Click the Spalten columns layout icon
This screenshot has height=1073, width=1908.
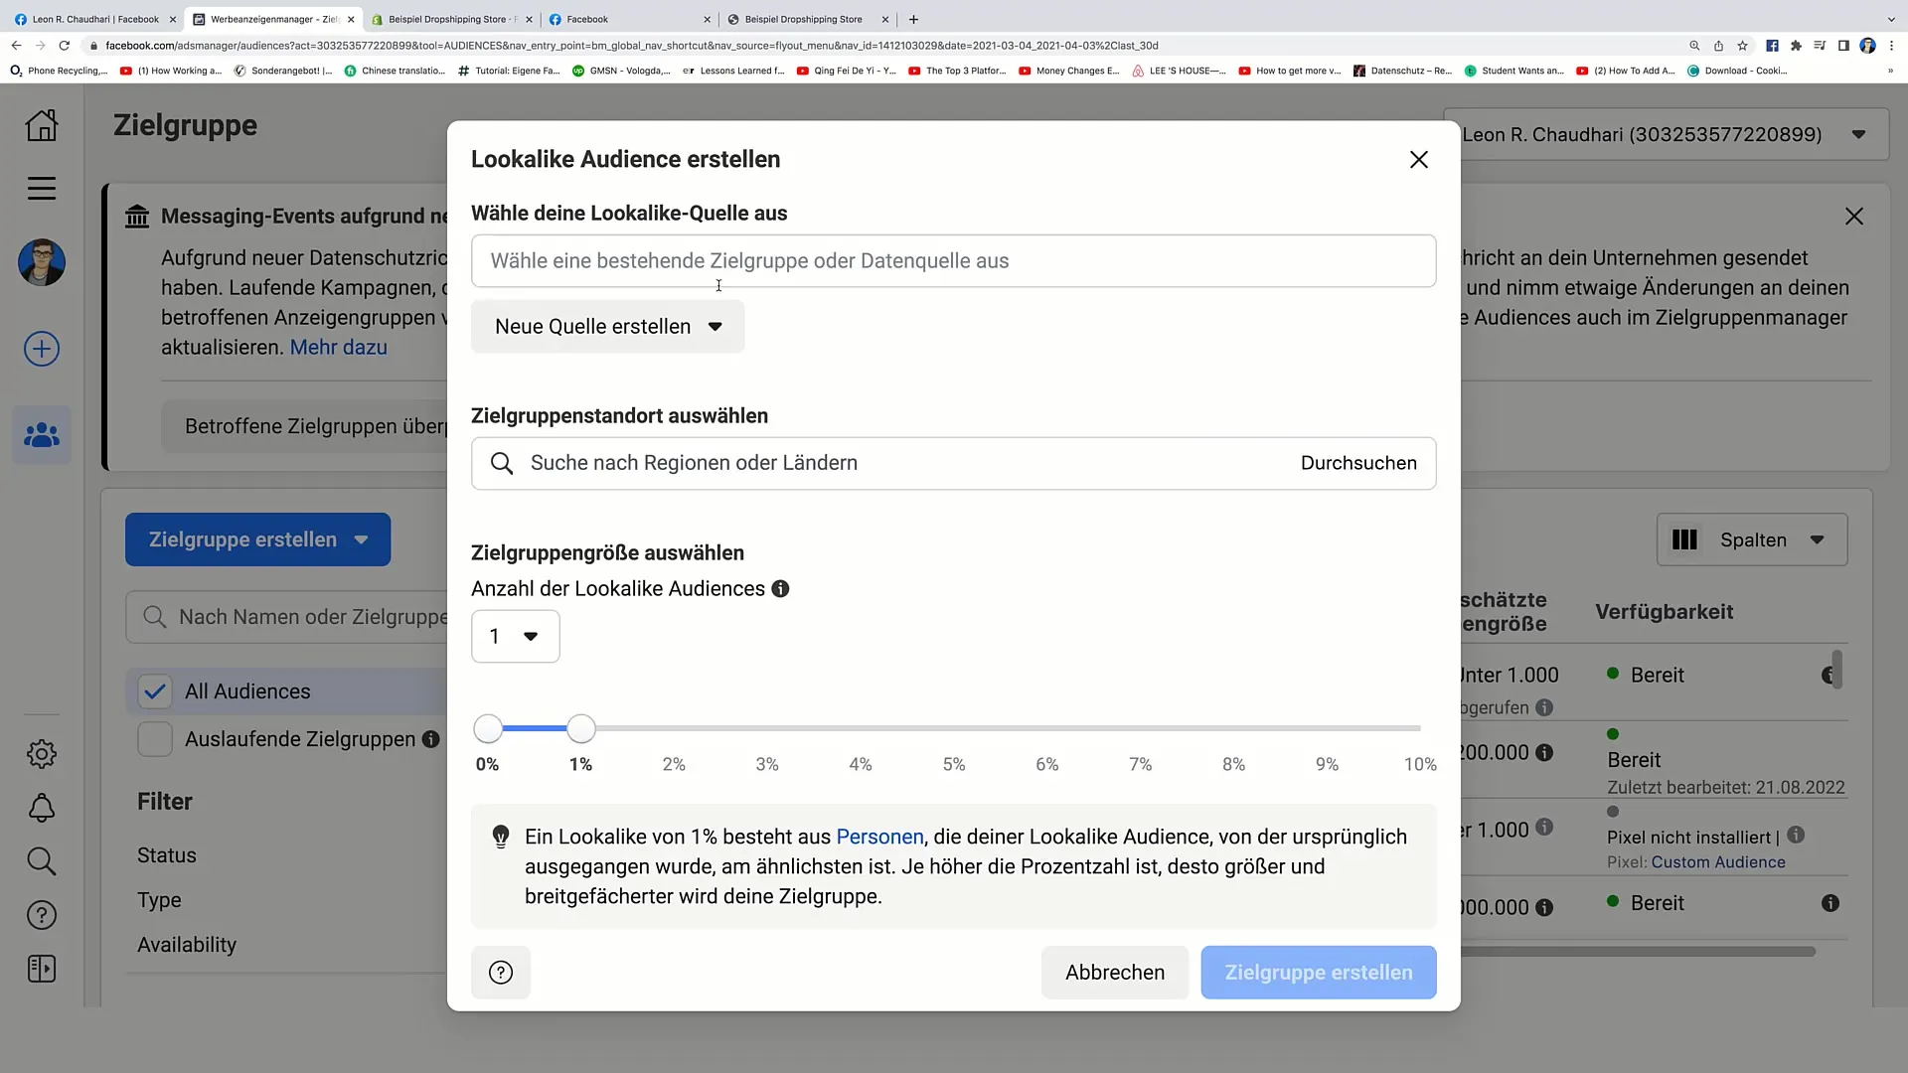tap(1685, 538)
